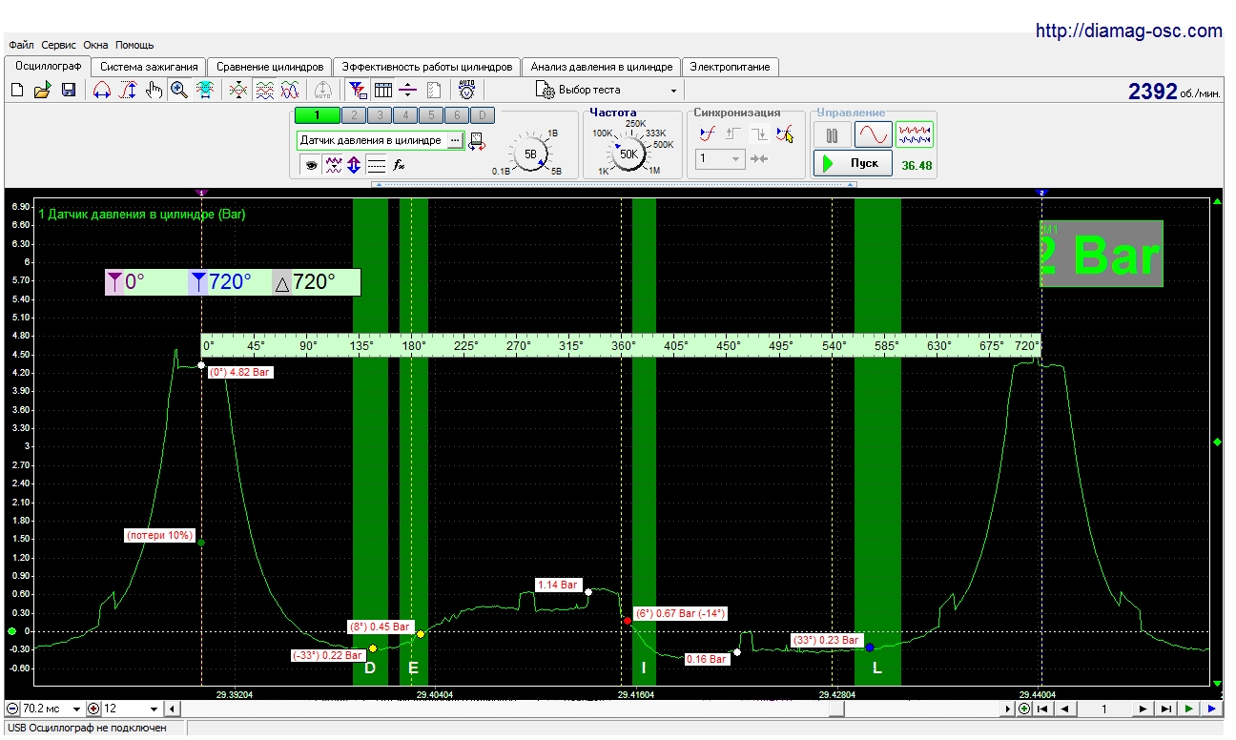Select the sine wave display mode
The image size is (1236, 740).
pyautogui.click(x=873, y=134)
